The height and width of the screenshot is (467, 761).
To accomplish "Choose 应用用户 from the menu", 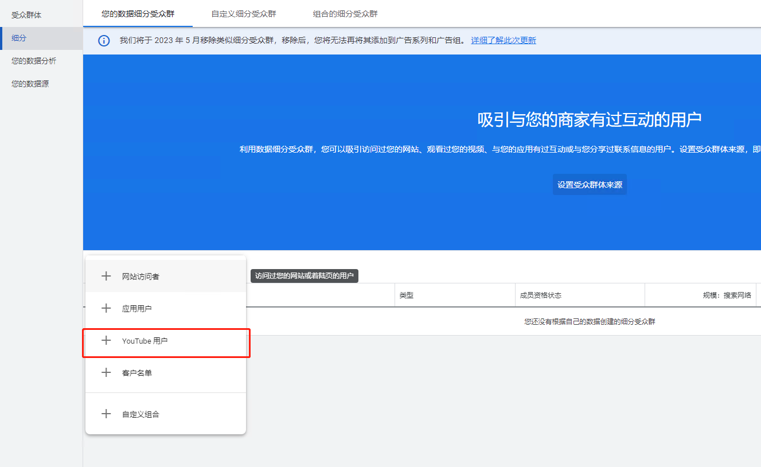I will point(166,308).
